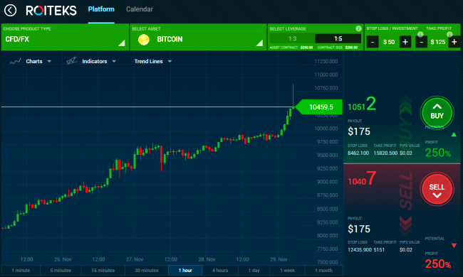Click the $ 50 investment value
The height and width of the screenshot is (277, 463).
coord(389,42)
